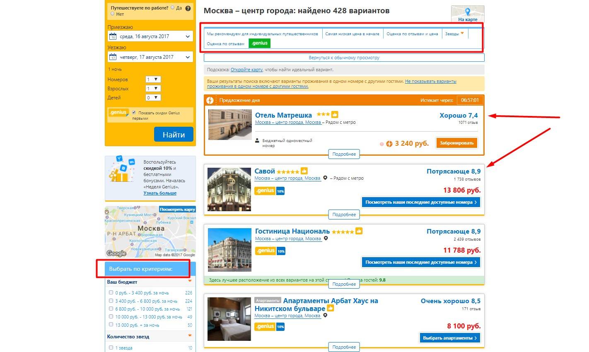
Task: Click thumbs-up icon next to Отель Матрешка
Action: (x=335, y=115)
